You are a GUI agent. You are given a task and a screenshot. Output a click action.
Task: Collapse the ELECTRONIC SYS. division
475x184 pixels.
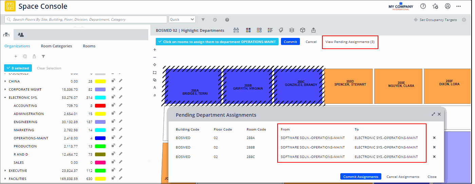(x=5, y=97)
